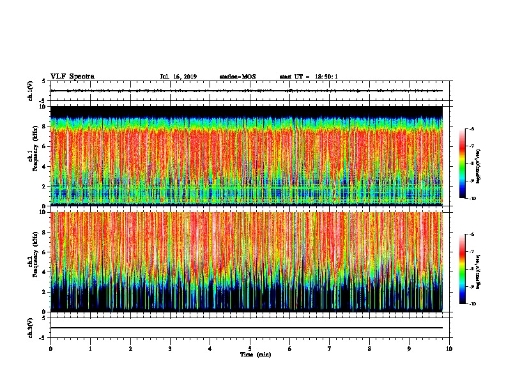Click the "ch.3(V)" axis label
Screen dimensions: 506x391
pyautogui.click(x=31, y=328)
